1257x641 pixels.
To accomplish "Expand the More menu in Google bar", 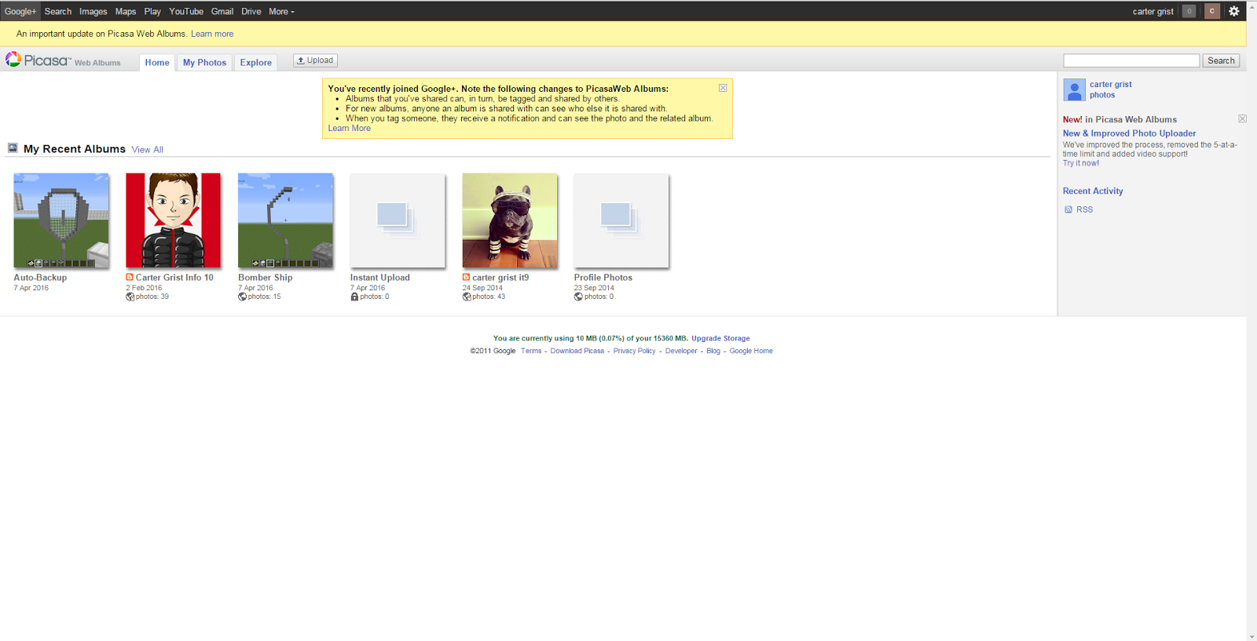I will pos(281,11).
